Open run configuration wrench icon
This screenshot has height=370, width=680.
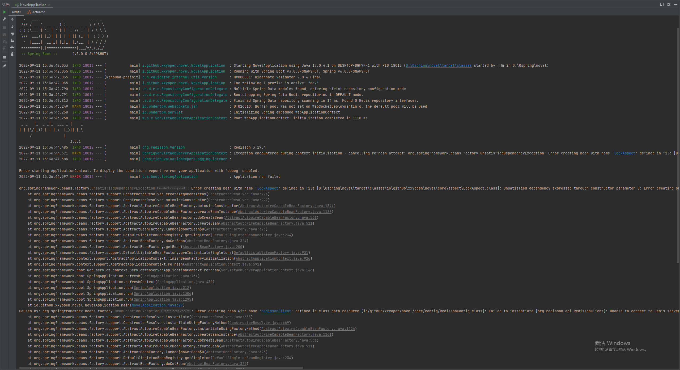(5, 19)
